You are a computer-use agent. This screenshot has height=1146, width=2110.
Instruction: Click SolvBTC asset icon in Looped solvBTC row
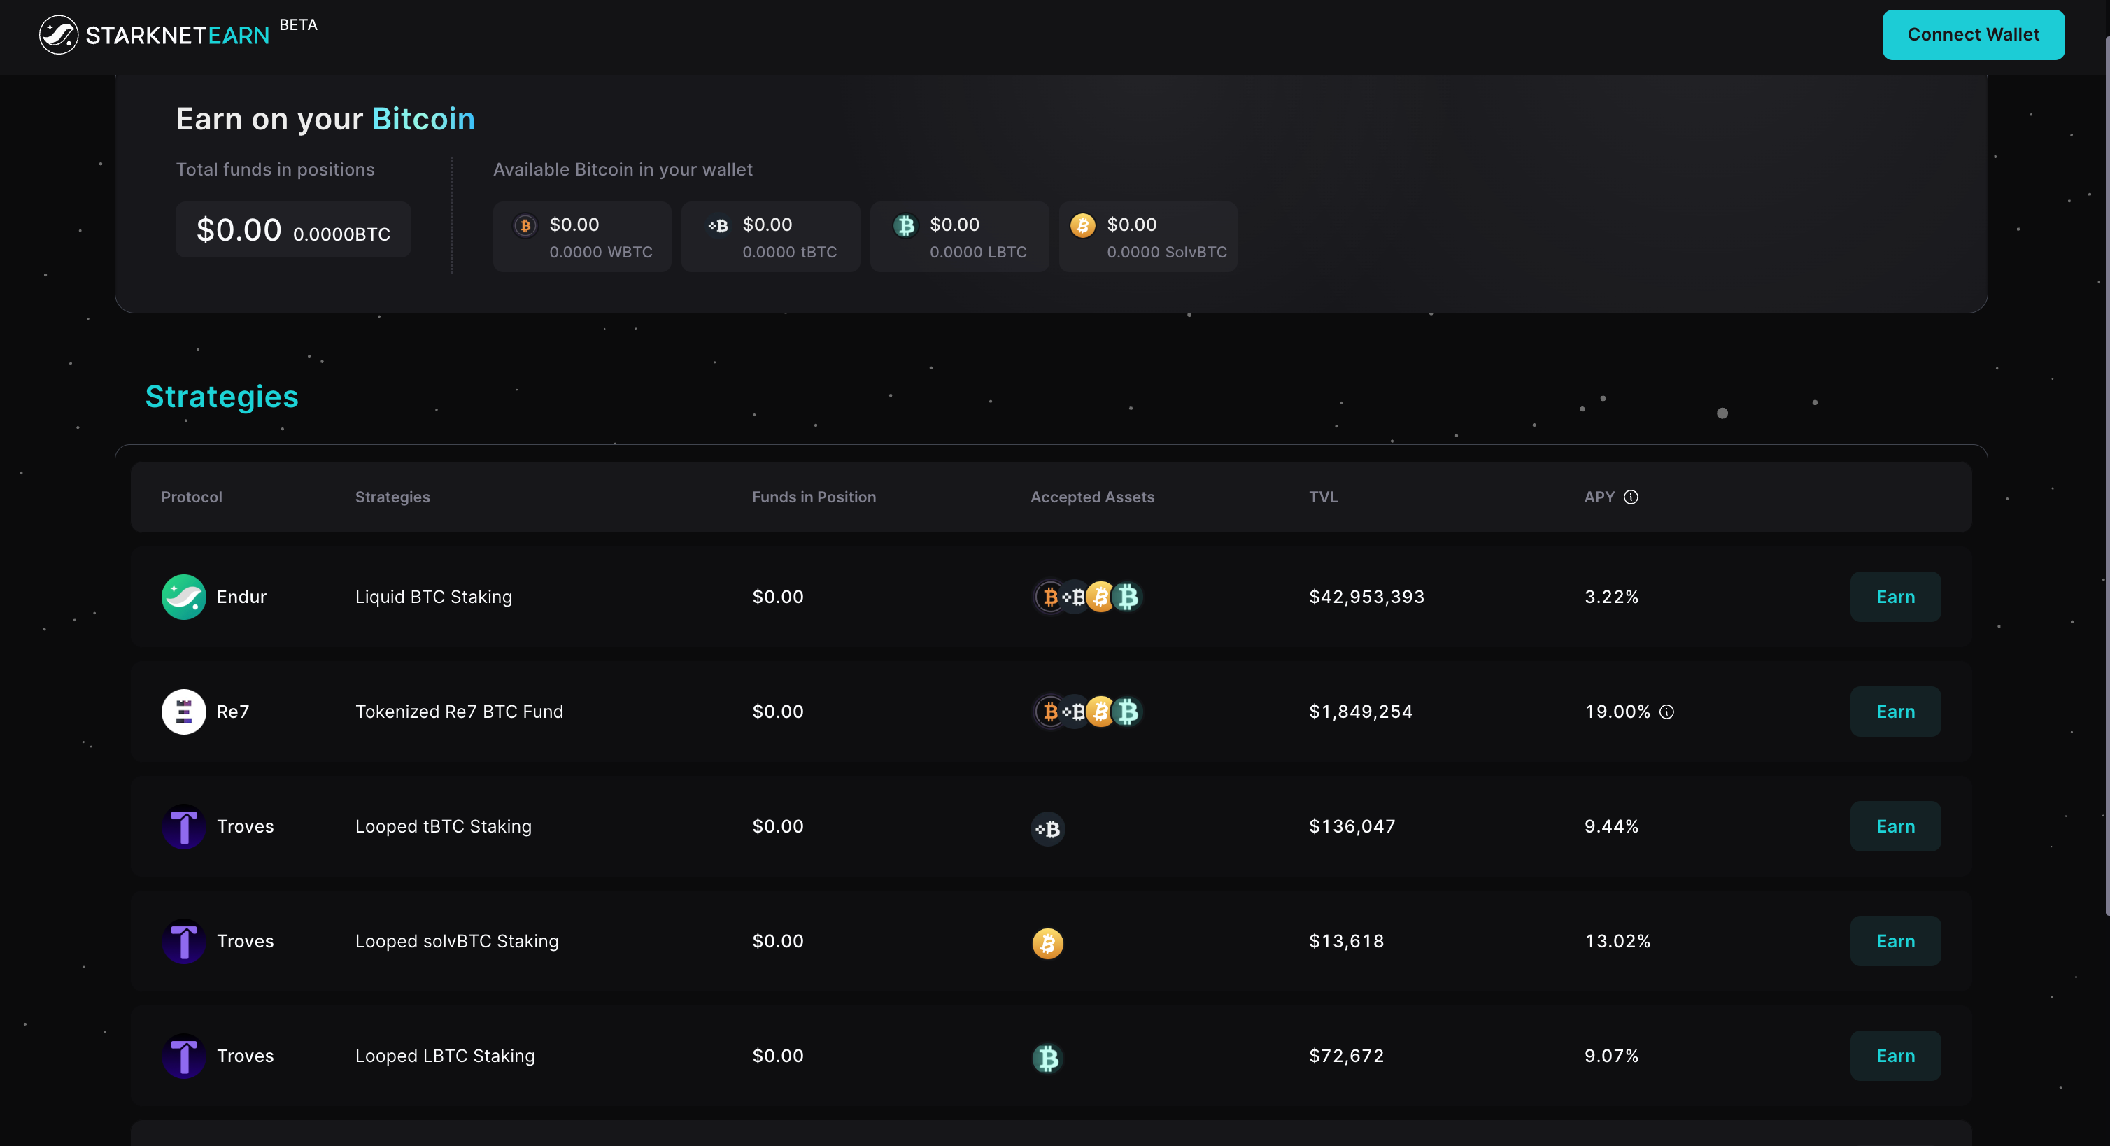click(x=1047, y=943)
